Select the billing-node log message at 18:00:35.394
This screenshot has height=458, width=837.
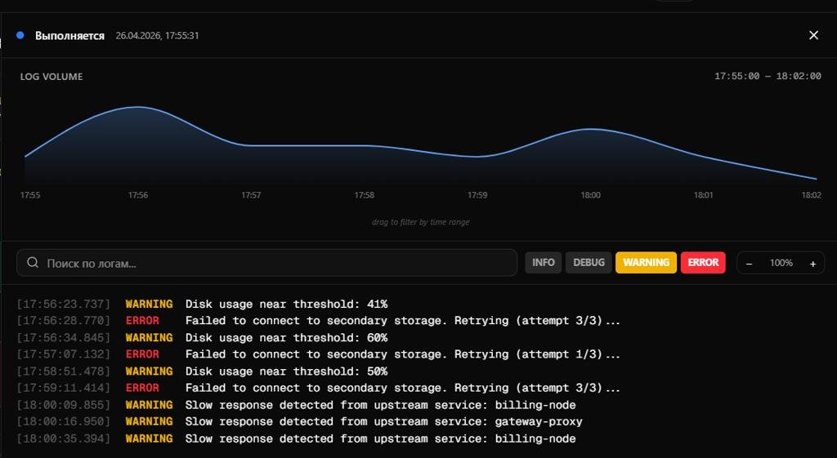pos(380,438)
